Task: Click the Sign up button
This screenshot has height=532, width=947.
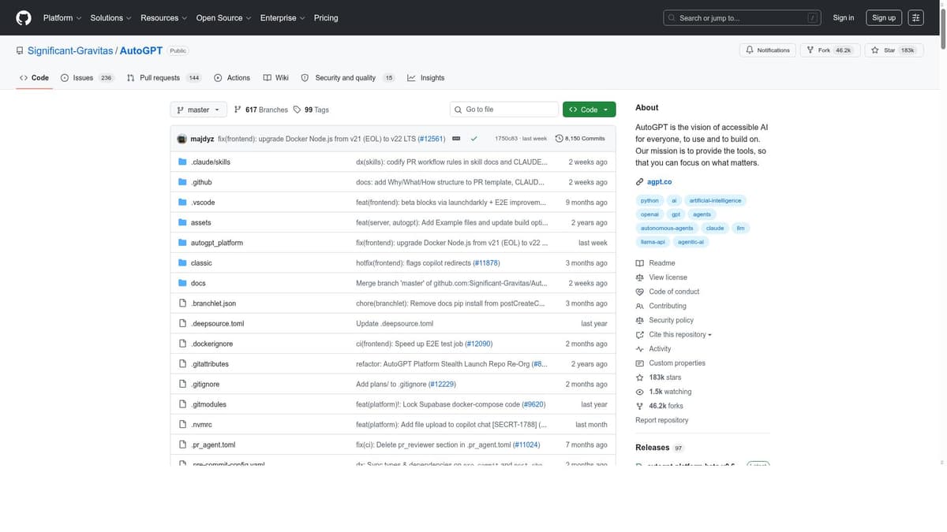Action: (884, 17)
